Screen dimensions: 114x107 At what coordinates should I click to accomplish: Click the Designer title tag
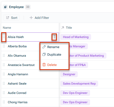(69, 74)
